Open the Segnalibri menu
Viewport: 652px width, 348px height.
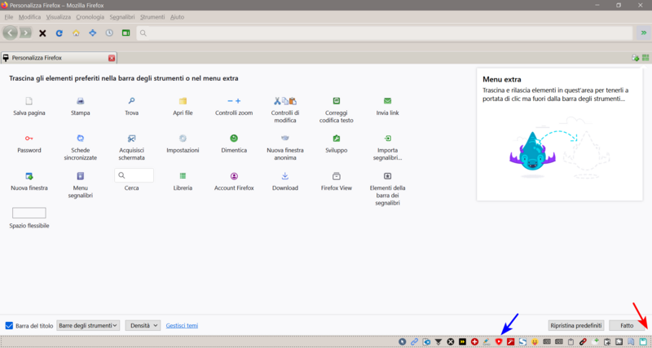pyautogui.click(x=122, y=17)
